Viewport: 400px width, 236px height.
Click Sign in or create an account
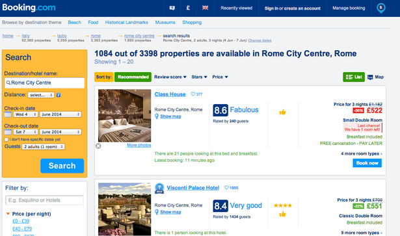pos(292,8)
